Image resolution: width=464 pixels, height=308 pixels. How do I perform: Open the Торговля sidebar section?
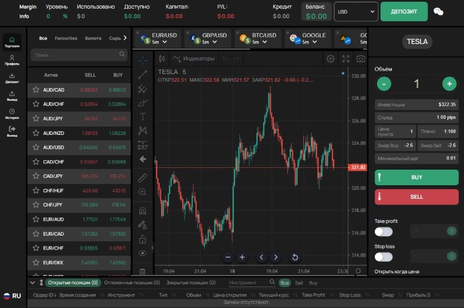click(12, 42)
